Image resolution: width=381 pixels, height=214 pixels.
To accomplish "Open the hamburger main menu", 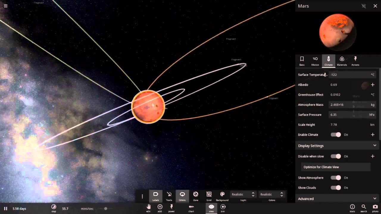I will point(5,6).
